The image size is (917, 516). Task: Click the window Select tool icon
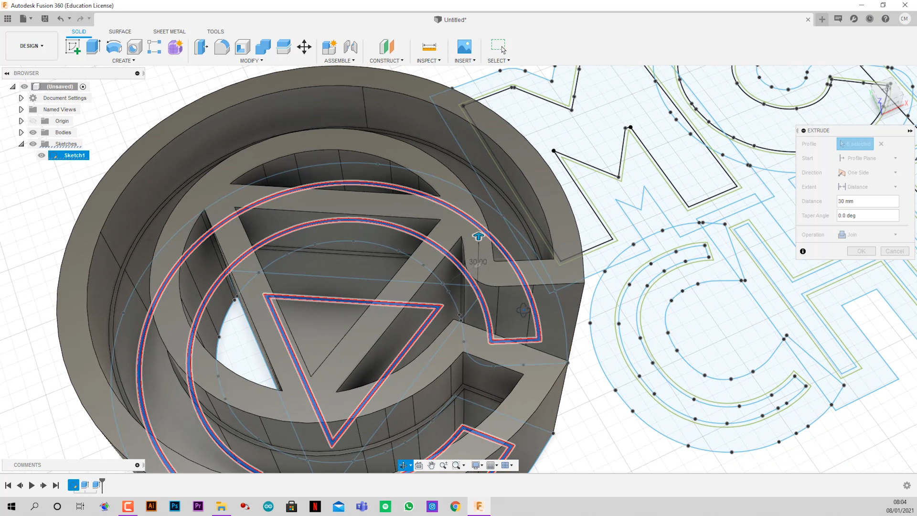499,46
